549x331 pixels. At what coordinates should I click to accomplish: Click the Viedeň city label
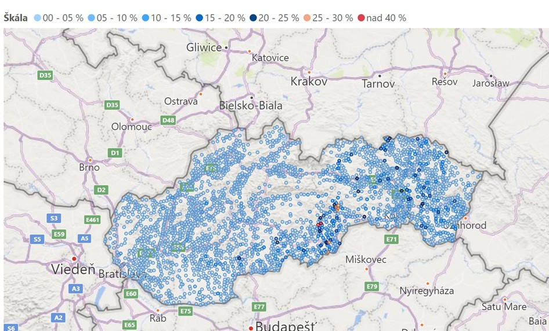click(73, 269)
